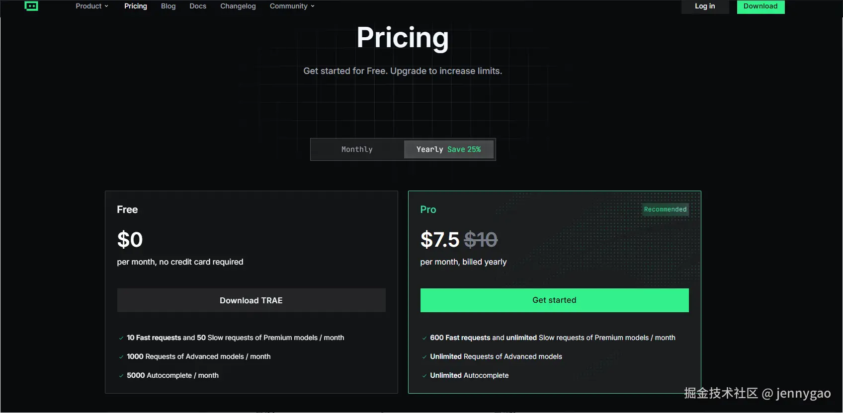This screenshot has height=413, width=843.
Task: Open the Docs link
Action: (197, 6)
